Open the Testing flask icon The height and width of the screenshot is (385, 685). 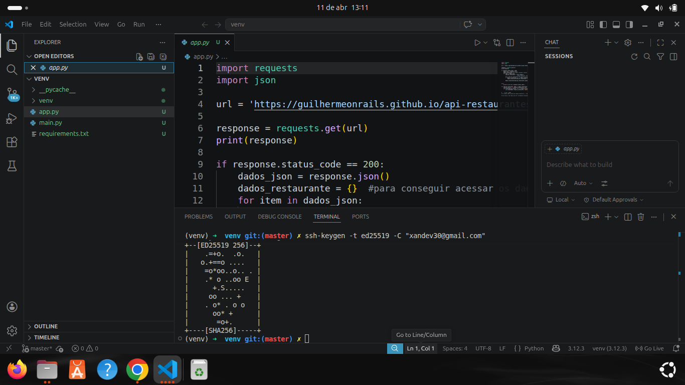[12, 166]
